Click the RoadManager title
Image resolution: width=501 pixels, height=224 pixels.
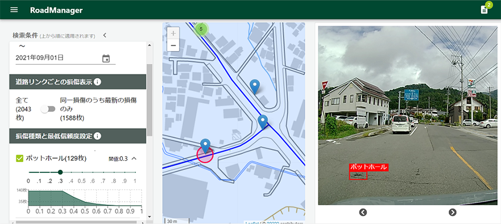coord(56,10)
